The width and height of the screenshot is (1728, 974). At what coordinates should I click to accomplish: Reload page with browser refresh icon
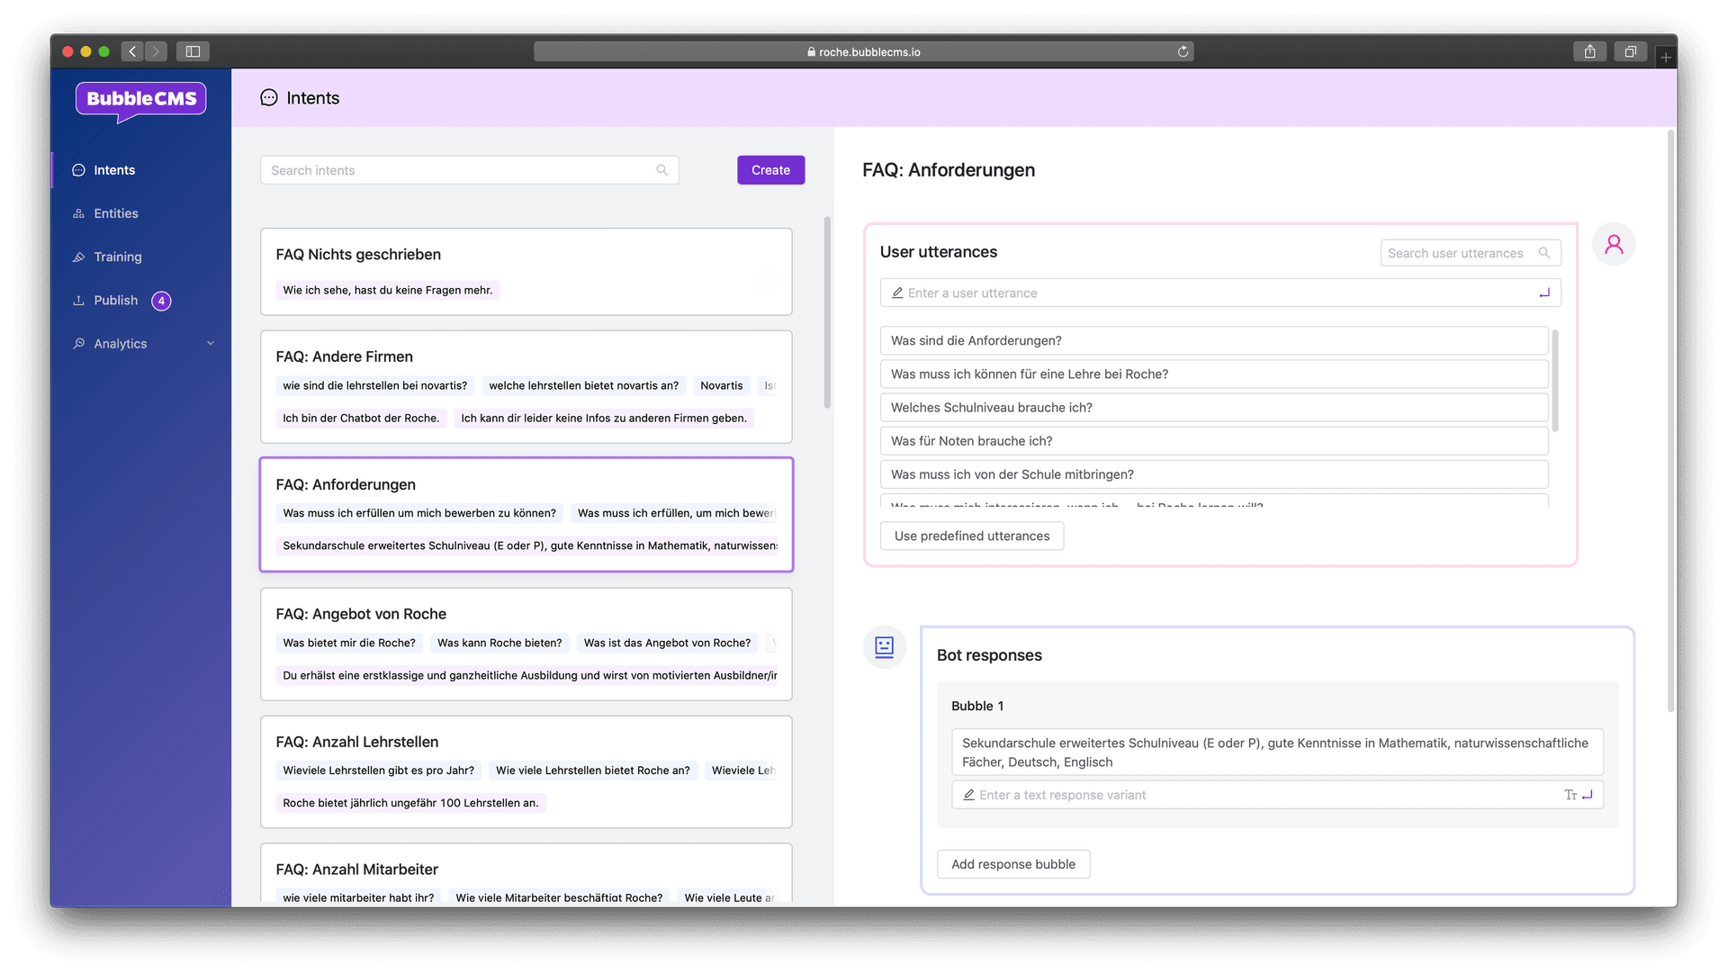[1183, 52]
